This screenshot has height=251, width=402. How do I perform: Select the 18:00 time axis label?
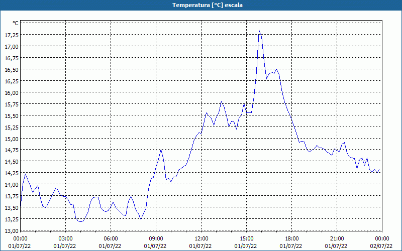[x=292, y=239]
